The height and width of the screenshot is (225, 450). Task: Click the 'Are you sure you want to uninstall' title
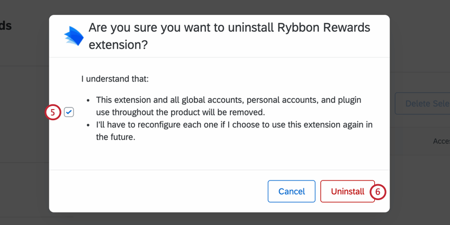pos(229,28)
